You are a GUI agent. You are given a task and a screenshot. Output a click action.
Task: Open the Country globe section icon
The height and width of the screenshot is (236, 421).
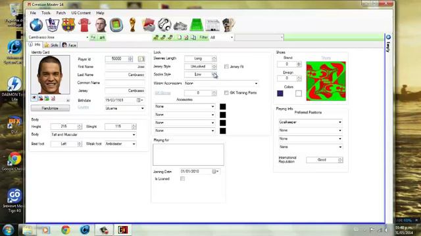click(36, 25)
